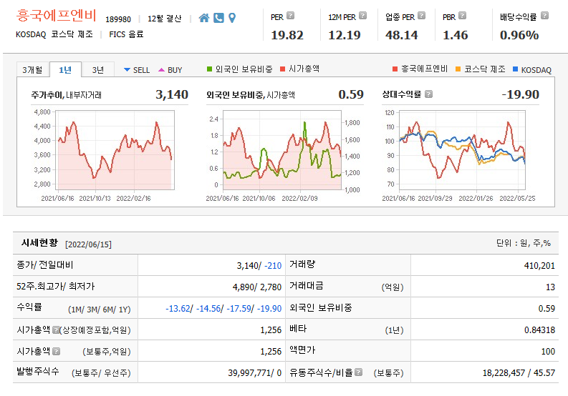Viewport: 568px width, 396px height.
Task: Open the help icon next to 배당수익률
Action: 544,16
